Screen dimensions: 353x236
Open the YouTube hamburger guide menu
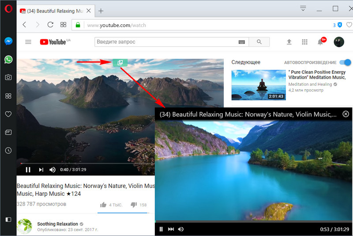pyautogui.click(x=28, y=42)
